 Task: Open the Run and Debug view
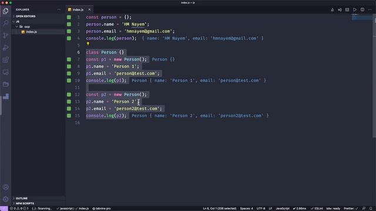pyautogui.click(x=5, y=47)
